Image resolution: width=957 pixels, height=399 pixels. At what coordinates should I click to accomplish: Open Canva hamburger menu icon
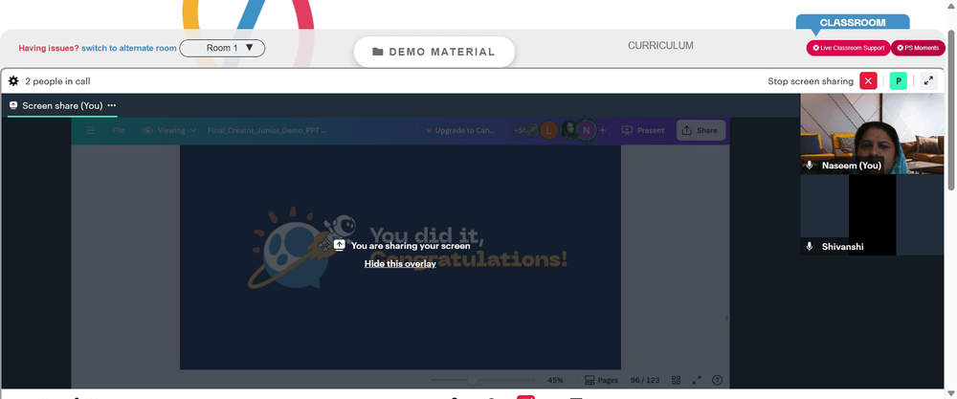[x=90, y=130]
